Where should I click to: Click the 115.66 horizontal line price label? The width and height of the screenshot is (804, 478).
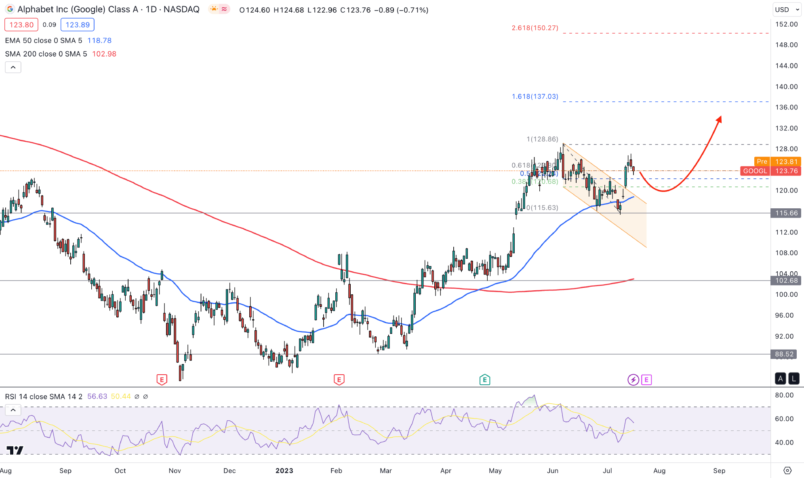click(x=786, y=213)
